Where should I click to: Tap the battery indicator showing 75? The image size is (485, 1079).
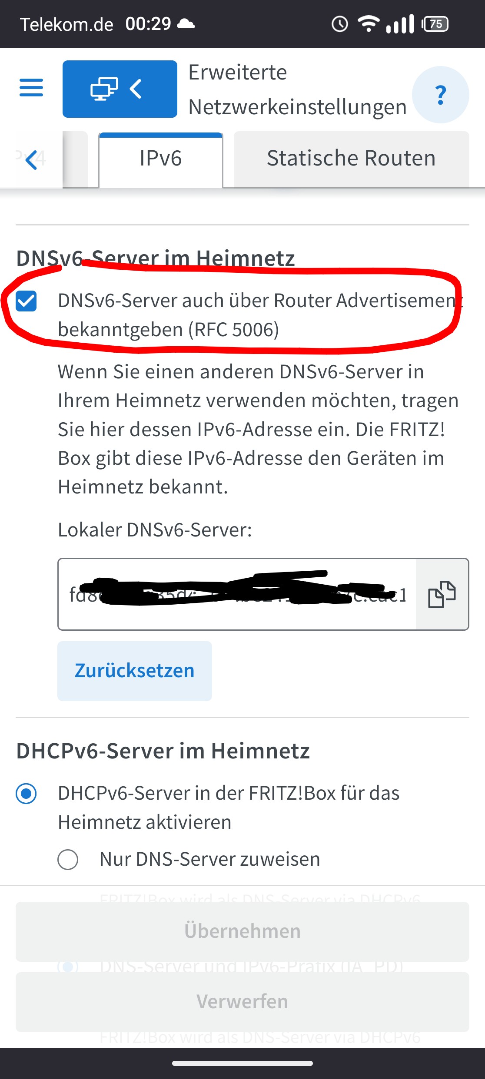coord(435,24)
